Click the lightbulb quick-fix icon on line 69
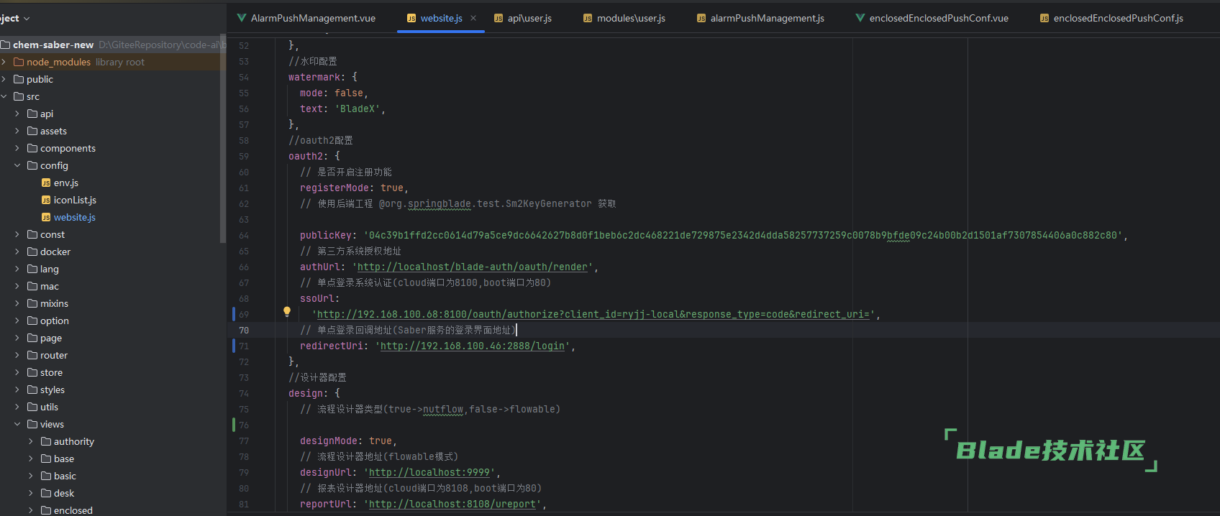 [x=287, y=312]
